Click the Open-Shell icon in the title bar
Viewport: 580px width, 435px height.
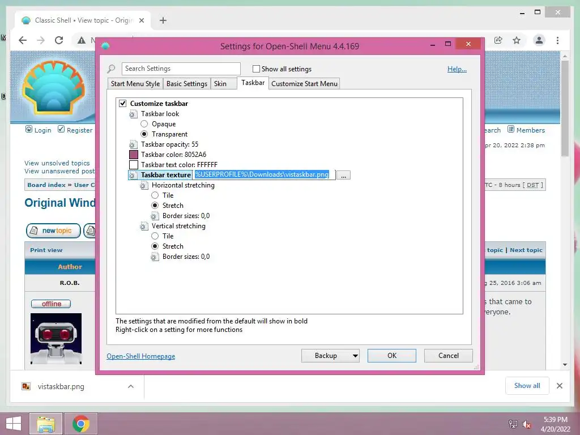pos(105,46)
